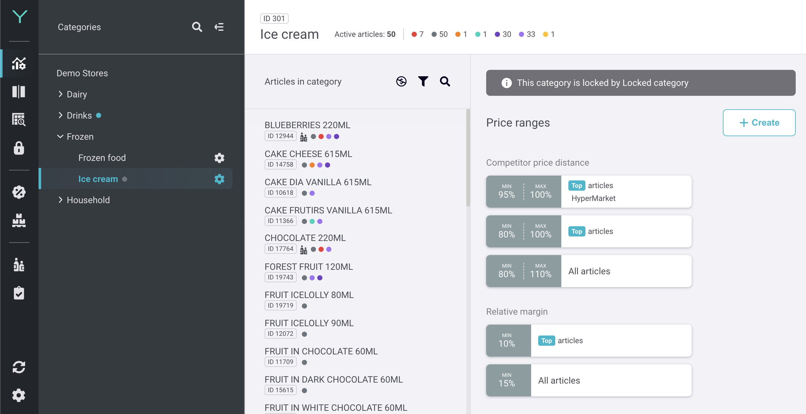Click Demo Stores root item
This screenshot has height=414, width=806.
(x=82, y=73)
